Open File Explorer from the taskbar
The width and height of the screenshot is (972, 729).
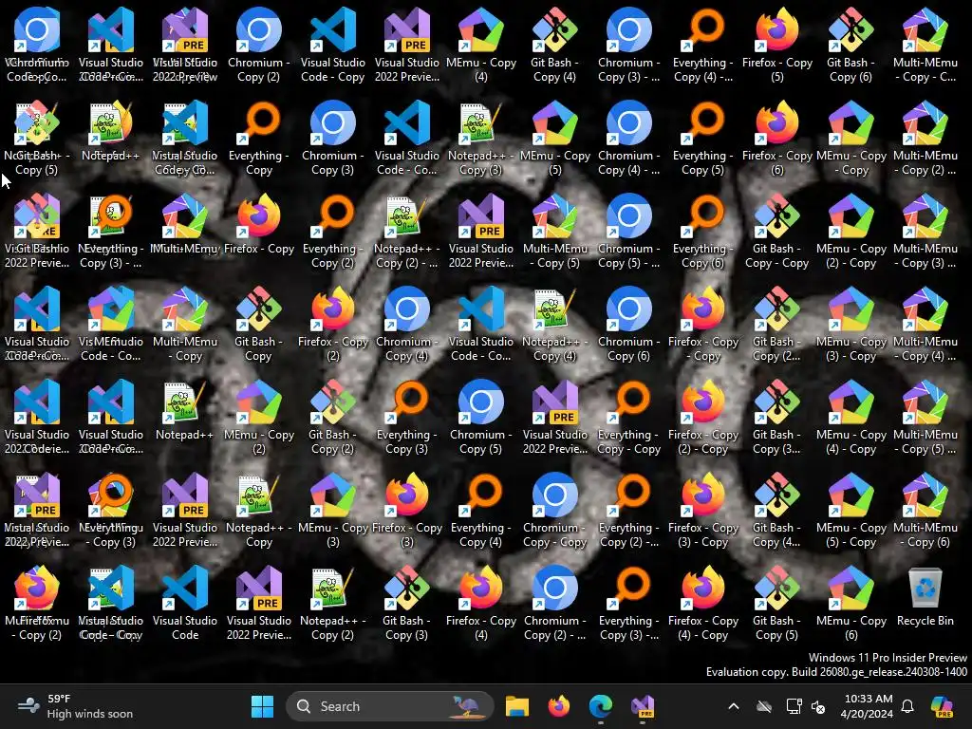pyautogui.click(x=517, y=706)
